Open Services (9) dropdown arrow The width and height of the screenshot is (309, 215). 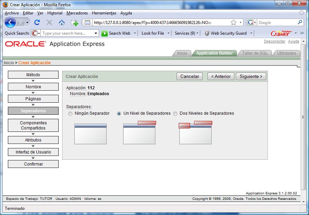[198, 33]
